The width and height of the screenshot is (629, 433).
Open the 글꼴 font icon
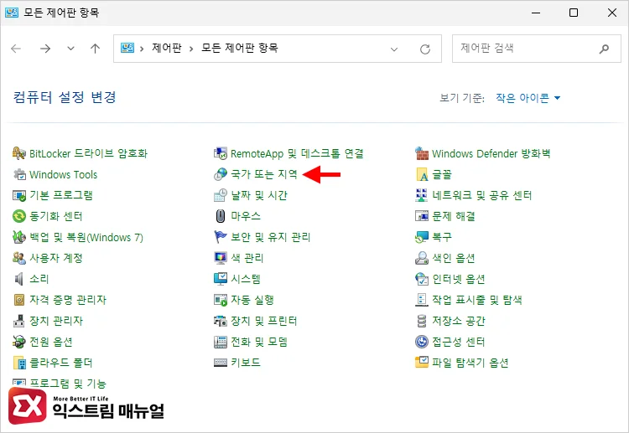(422, 174)
